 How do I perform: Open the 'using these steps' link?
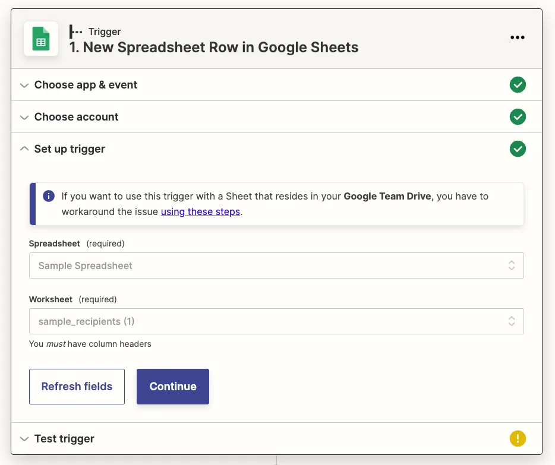(200, 211)
